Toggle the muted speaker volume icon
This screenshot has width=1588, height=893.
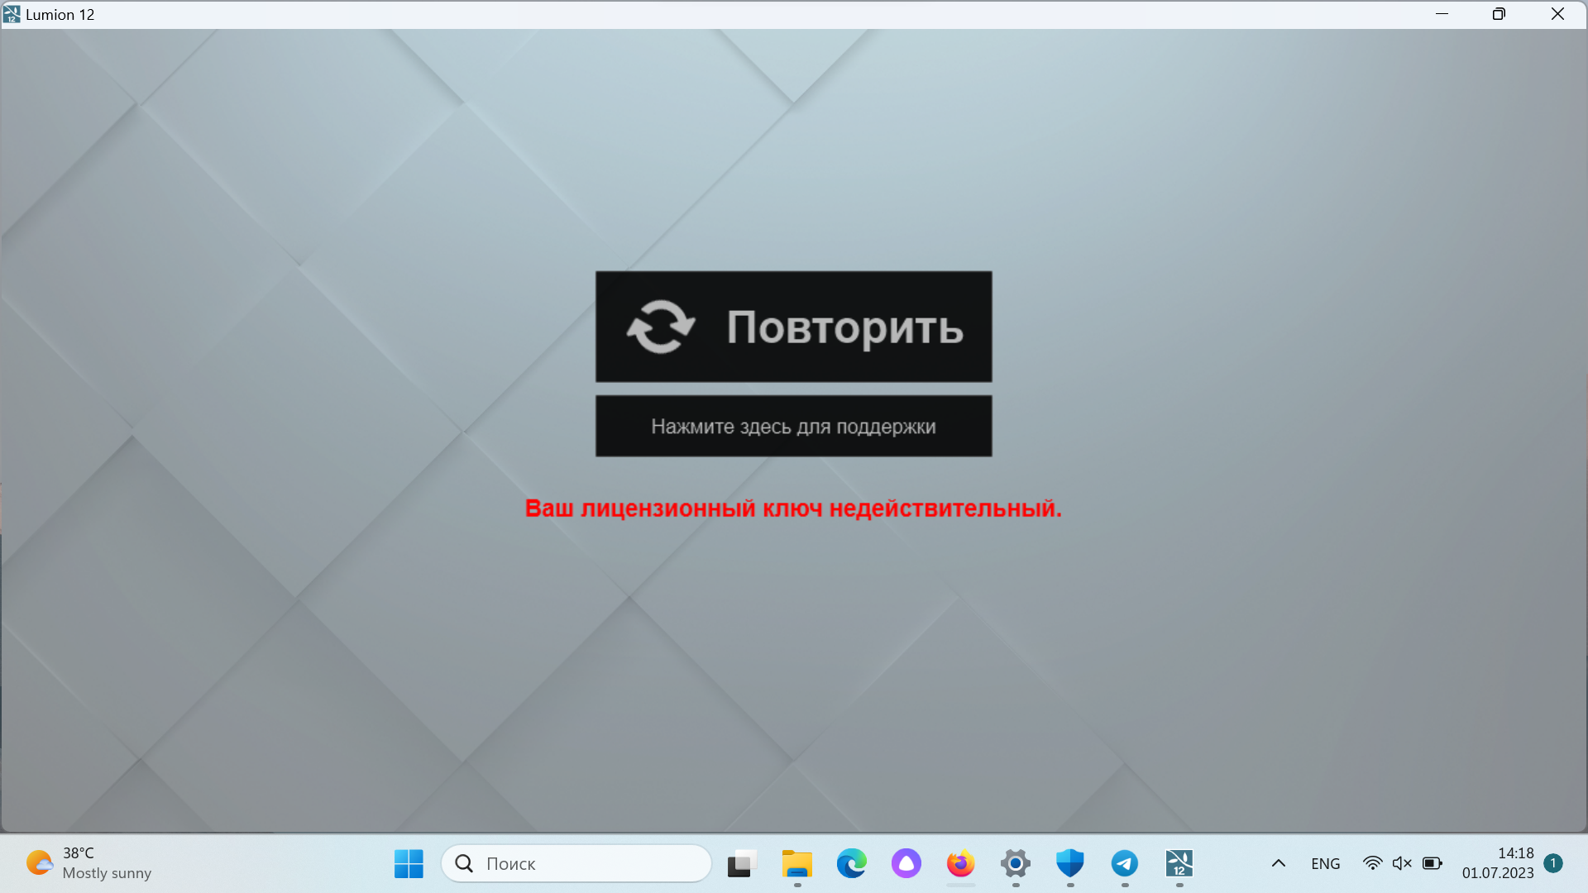[1402, 863]
